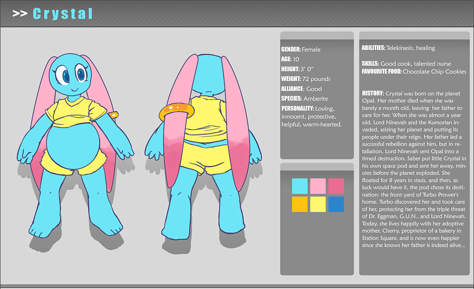The width and height of the screenshot is (474, 289).
Task: Click the WEIGHT 72 pounds entry
Action: pos(305,79)
